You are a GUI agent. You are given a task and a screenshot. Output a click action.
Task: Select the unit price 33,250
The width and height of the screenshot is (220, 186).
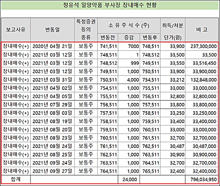(177, 113)
